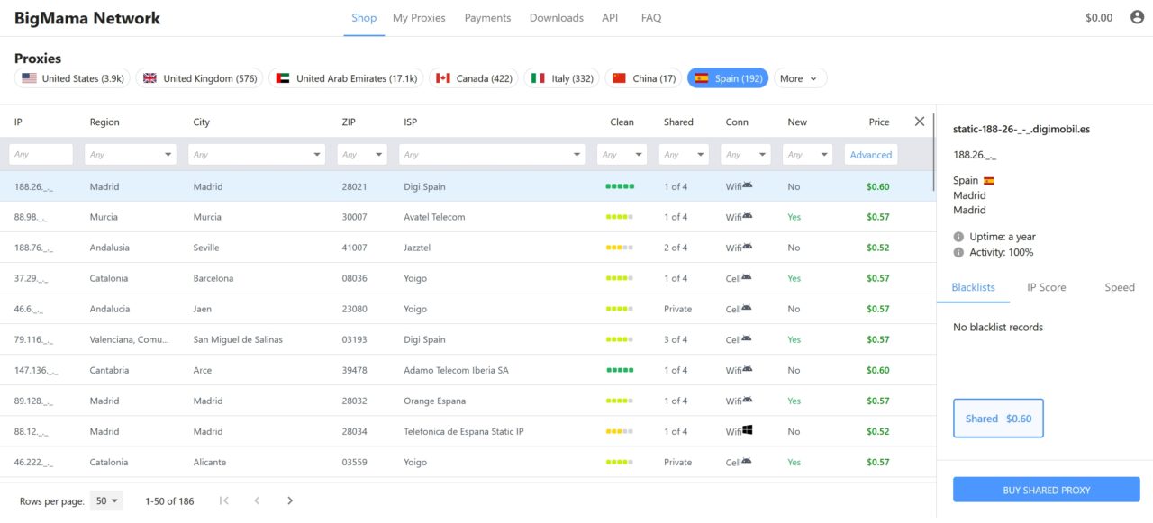Select the Orange Espana row
This screenshot has width=1153, height=523.
pos(467,401)
